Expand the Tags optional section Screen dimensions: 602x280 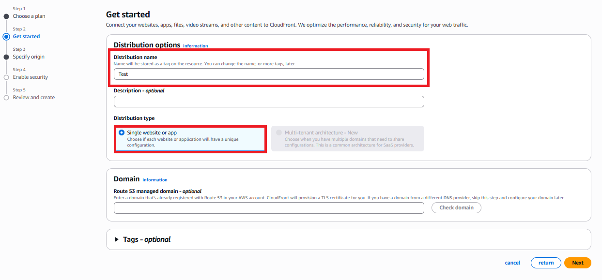pyautogui.click(x=116, y=239)
